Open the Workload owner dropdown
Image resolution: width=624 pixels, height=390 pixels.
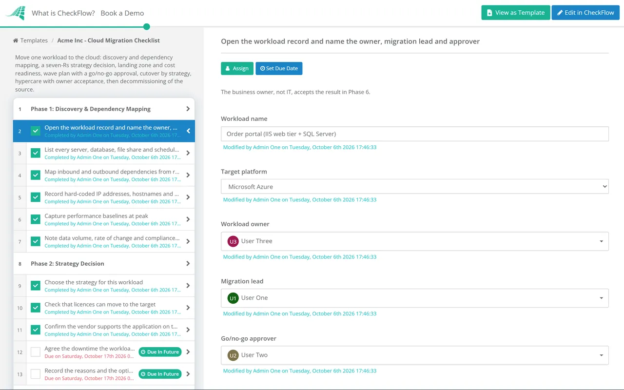click(415, 241)
